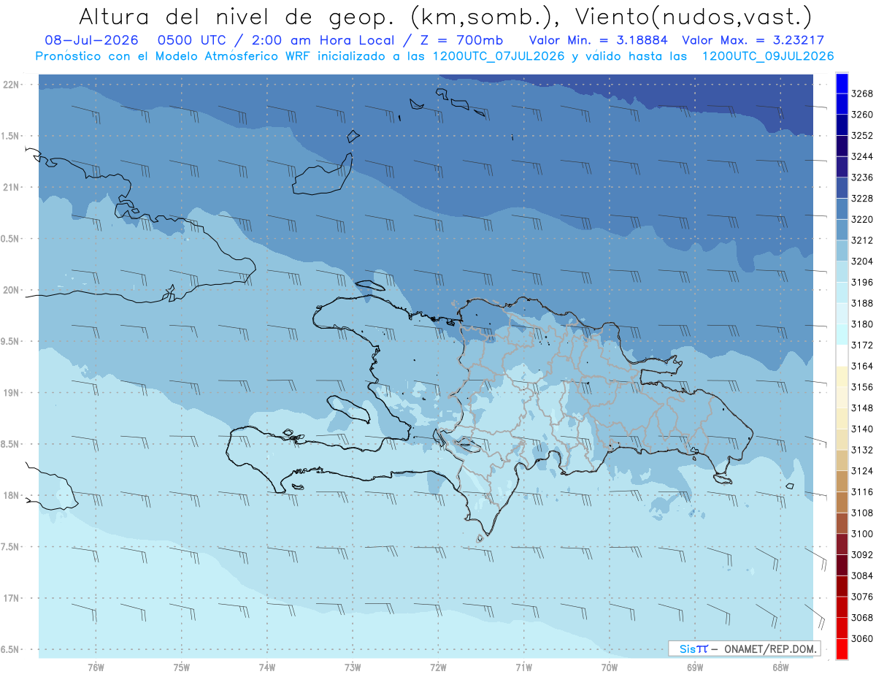The image size is (876, 677).
Task: Click the '72W' longitude label
Action: [438, 668]
